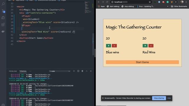This screenshot has width=189, height=106.
Task: Add a new terminal with plus icon
Action: (x=74, y=71)
